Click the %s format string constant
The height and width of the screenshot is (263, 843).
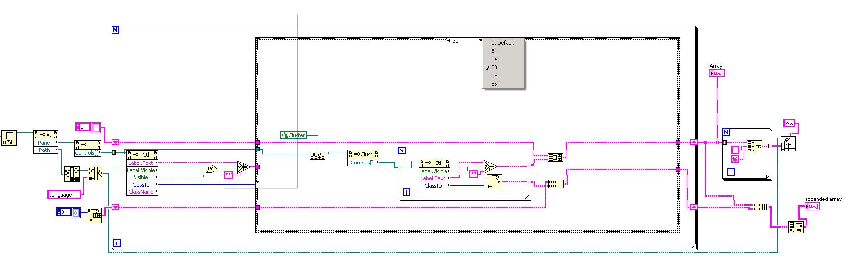(x=790, y=124)
